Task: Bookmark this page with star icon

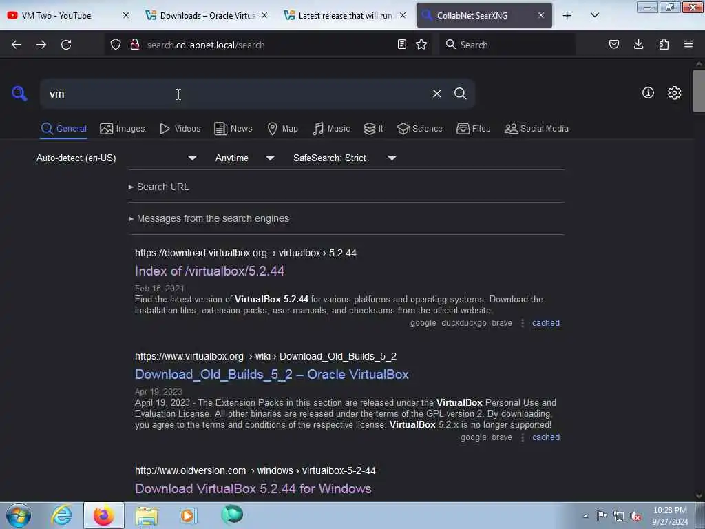Action: (421, 44)
